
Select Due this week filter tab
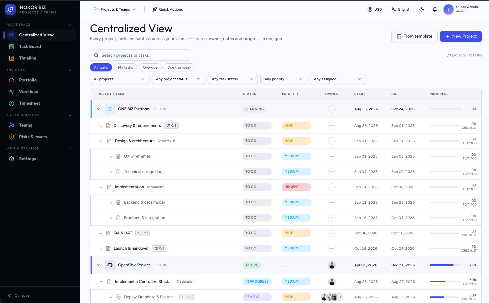click(179, 67)
